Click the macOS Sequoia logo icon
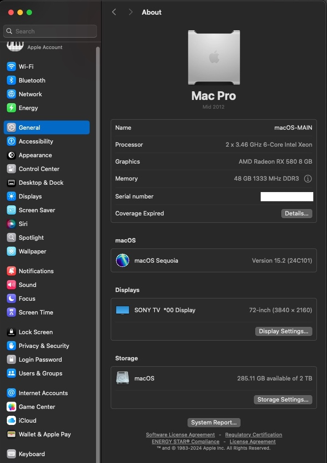 [123, 260]
